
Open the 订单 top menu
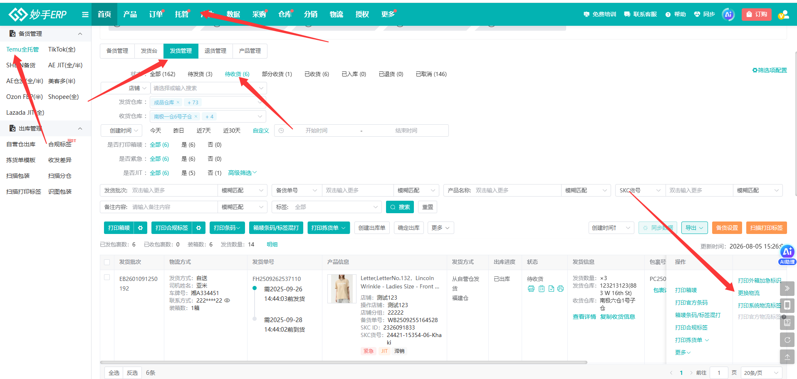tap(156, 14)
